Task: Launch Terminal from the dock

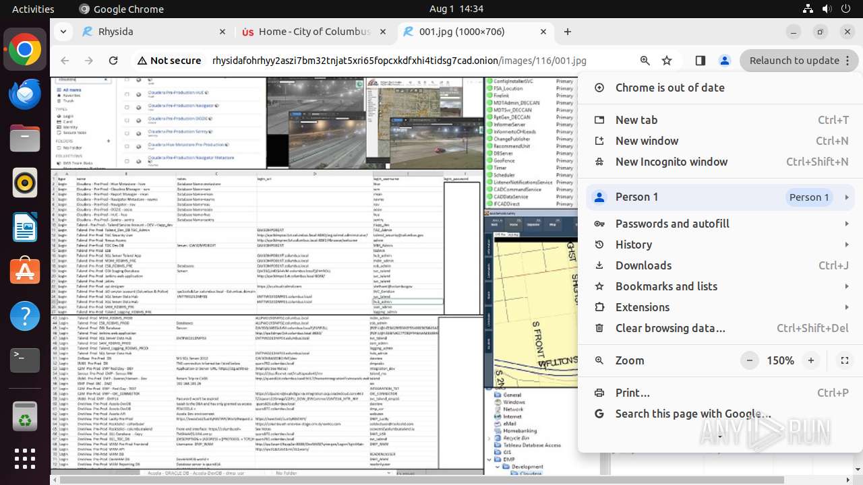Action: pyautogui.click(x=25, y=360)
